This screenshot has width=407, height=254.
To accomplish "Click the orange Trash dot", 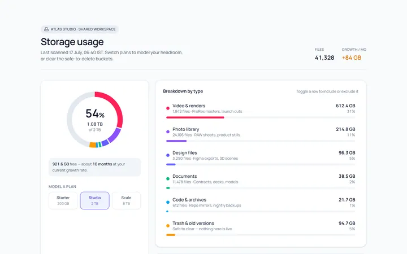I will [x=168, y=226].
